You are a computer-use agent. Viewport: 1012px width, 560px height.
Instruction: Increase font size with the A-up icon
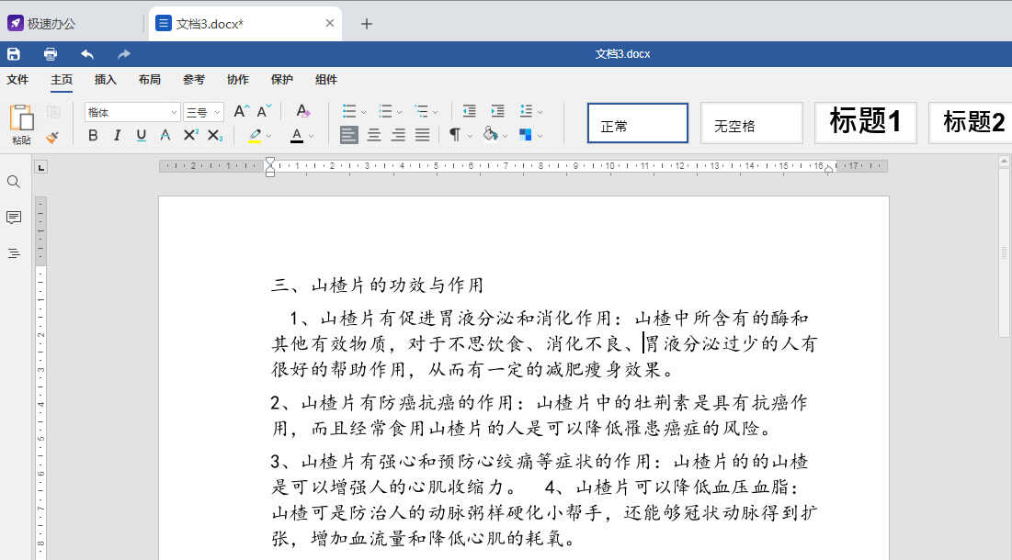pos(241,111)
